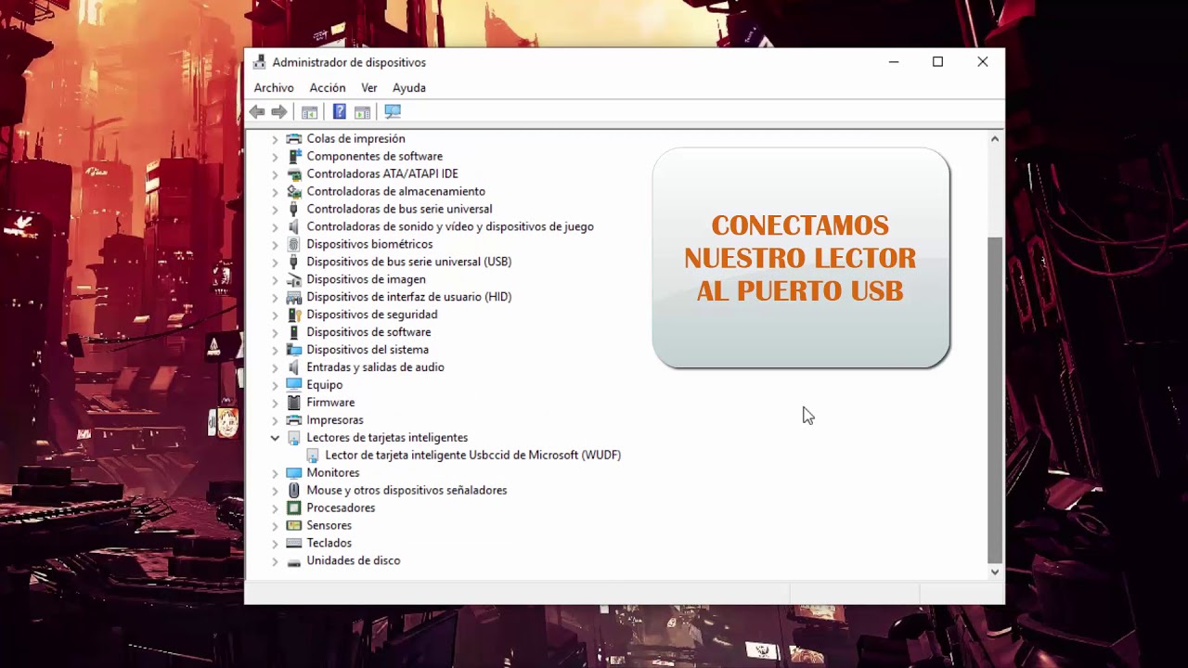Click the Dispositivos de imagen camera icon
Image resolution: width=1188 pixels, height=668 pixels.
pyautogui.click(x=294, y=279)
